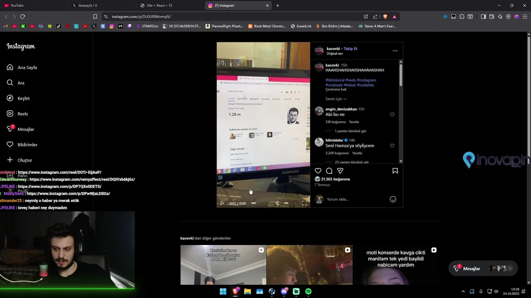Open the 'moti konserde kavga cikti' thumbnail
The image size is (531, 298).
coord(396,265)
